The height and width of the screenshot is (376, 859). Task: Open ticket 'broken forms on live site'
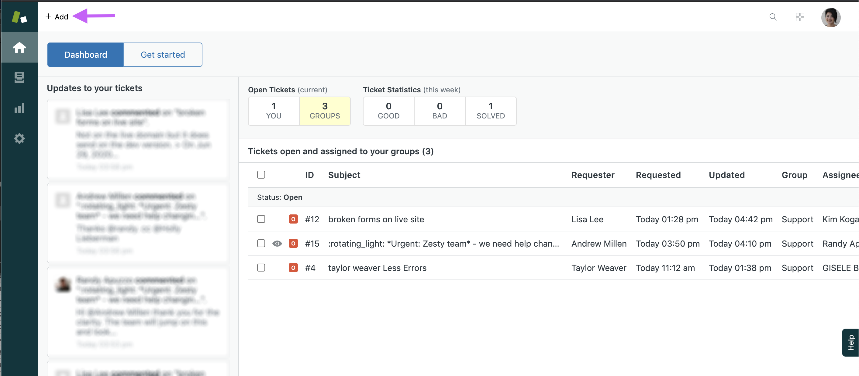[x=376, y=219]
